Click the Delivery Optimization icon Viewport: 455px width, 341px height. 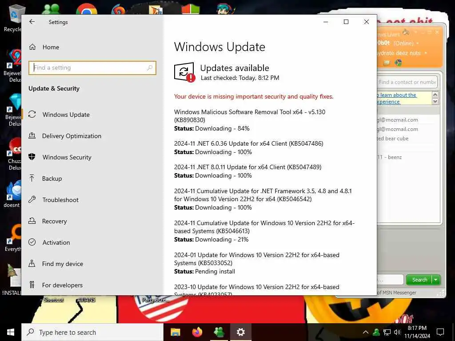tap(32, 135)
